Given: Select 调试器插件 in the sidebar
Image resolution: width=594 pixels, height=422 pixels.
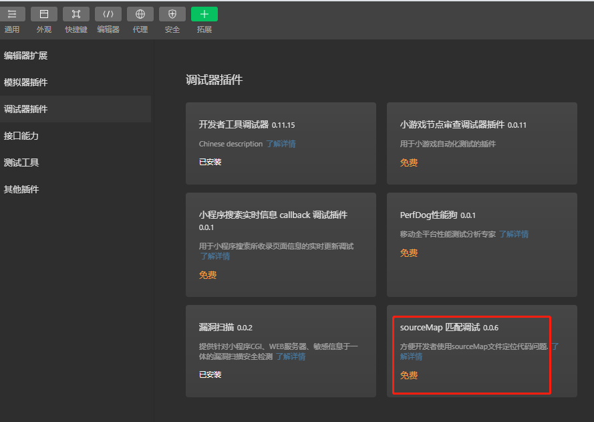Looking at the screenshot, I should [x=76, y=109].
